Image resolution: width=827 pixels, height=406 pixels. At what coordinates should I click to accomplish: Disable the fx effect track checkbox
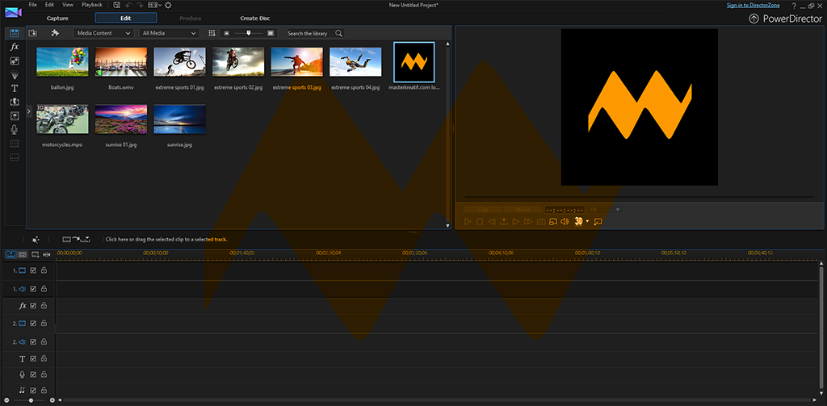[x=33, y=305]
